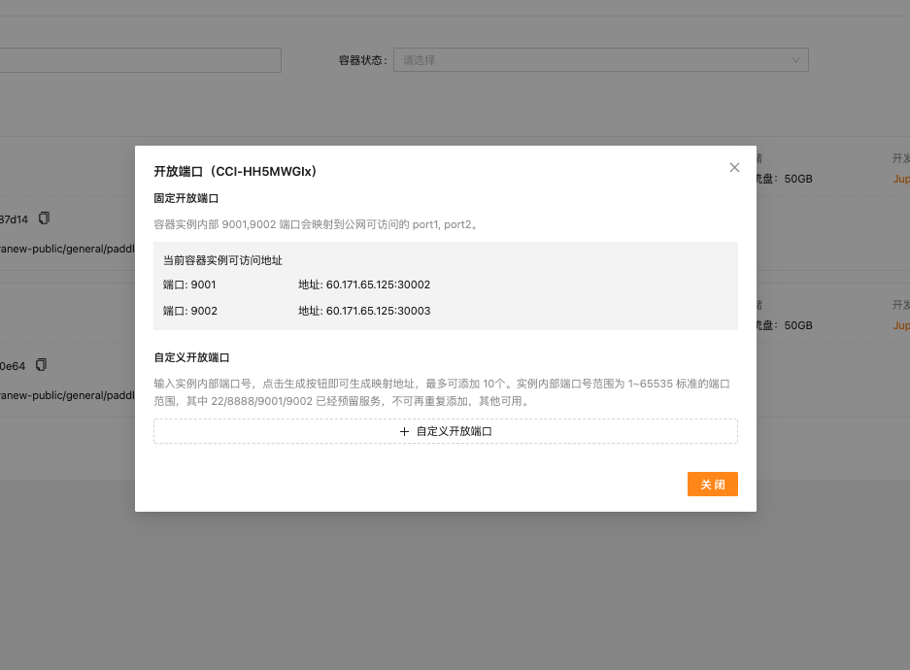Click the first row's orange Jup link
The width and height of the screenshot is (910, 670).
click(x=901, y=179)
